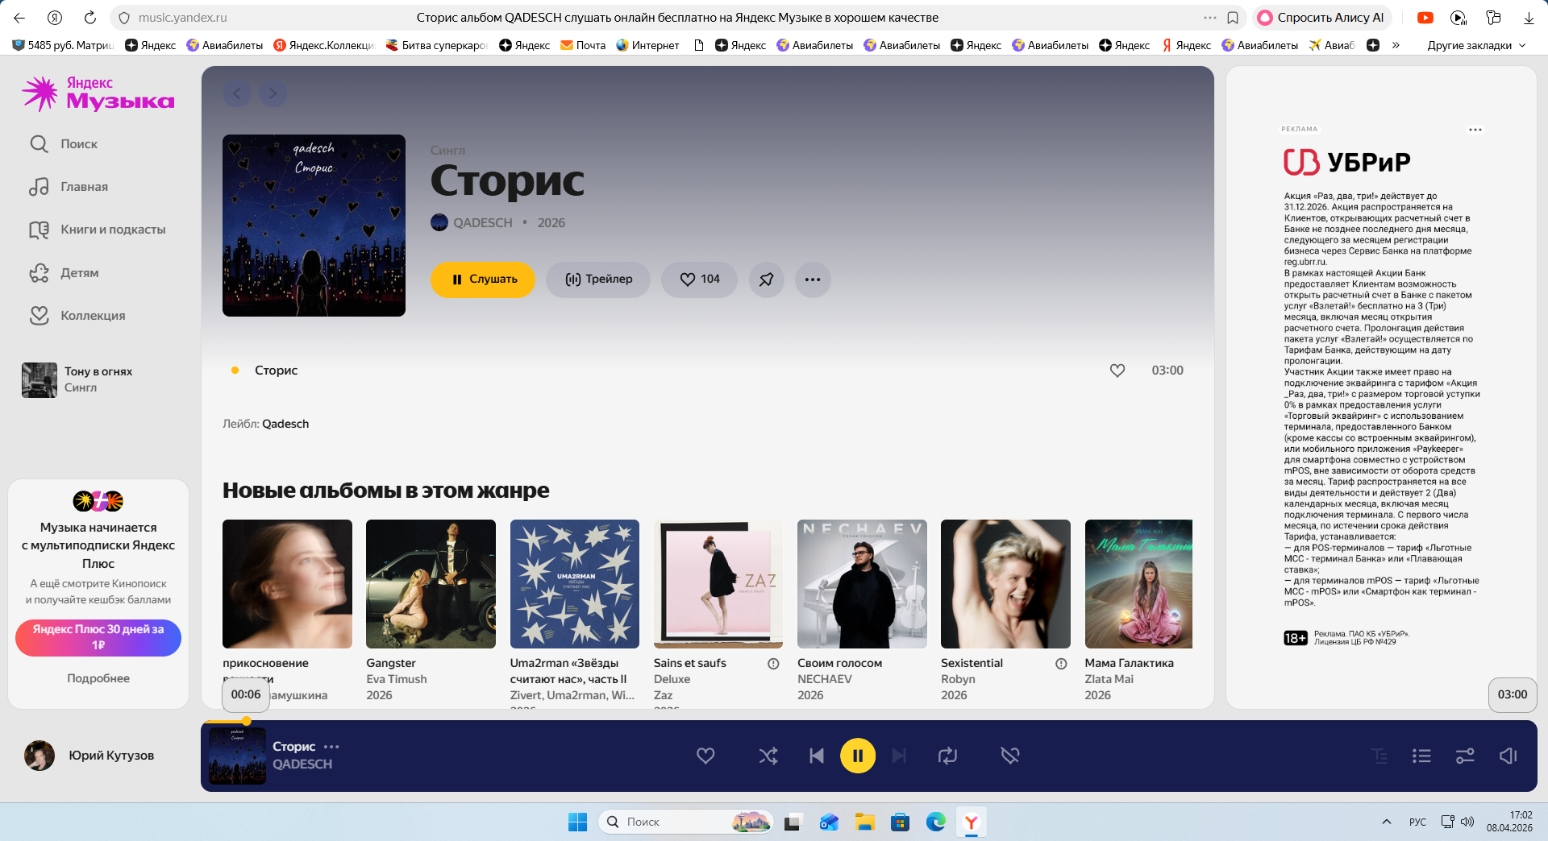Screen dimensions: 1548x841
Task: Expand the hidden bookmarks chevron
Action: click(x=1396, y=45)
